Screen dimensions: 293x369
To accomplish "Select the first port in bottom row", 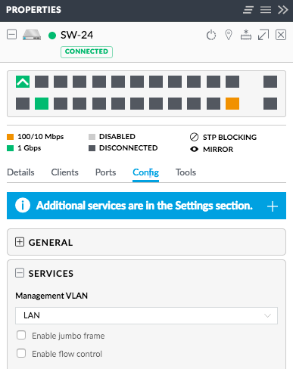I will [23, 104].
